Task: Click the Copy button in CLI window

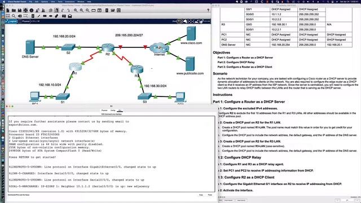Action: pos(201,195)
